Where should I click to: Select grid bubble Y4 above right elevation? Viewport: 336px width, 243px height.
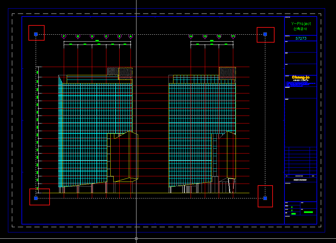pyautogui.click(x=191, y=36)
